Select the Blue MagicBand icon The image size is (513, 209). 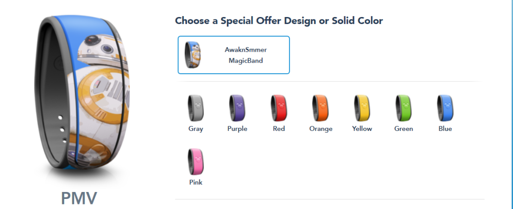pyautogui.click(x=445, y=108)
